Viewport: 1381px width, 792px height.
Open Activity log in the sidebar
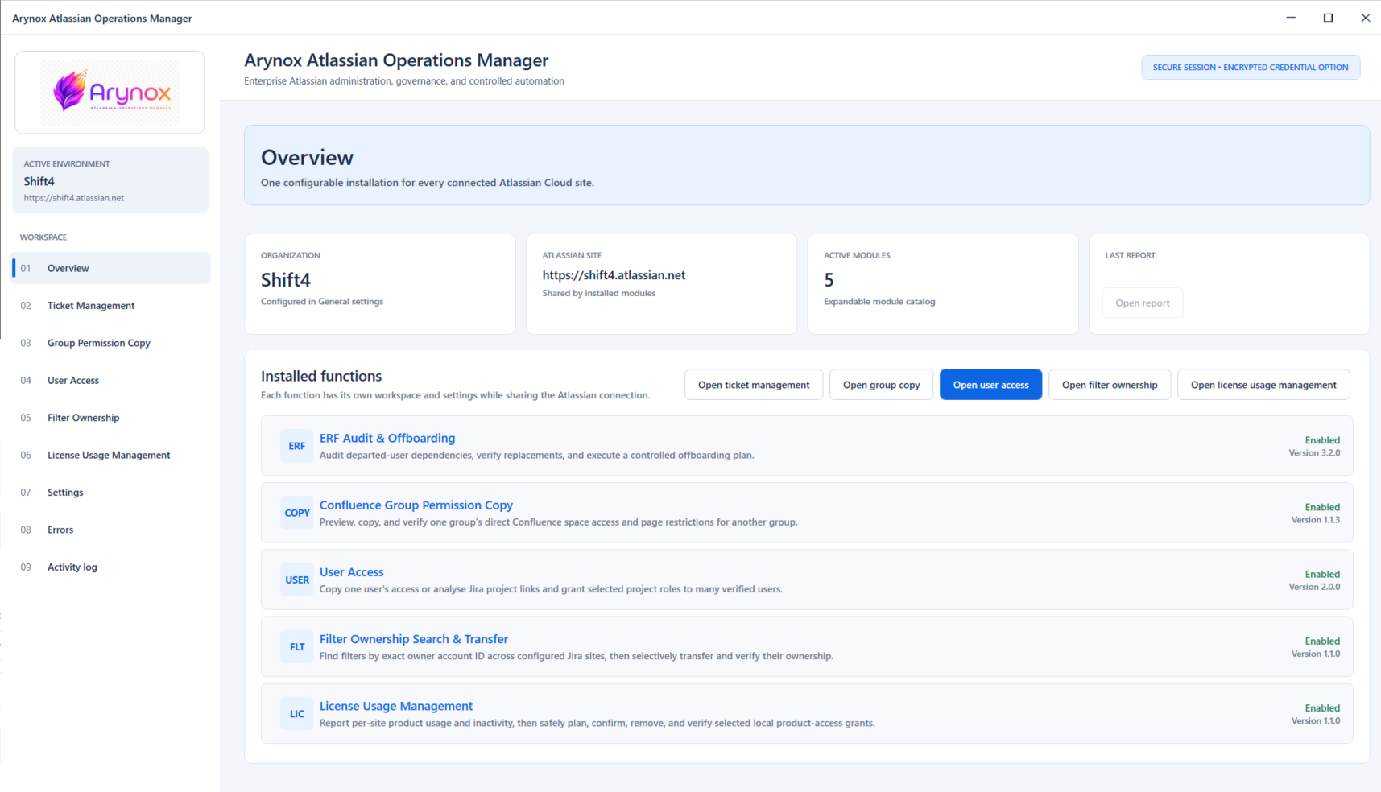(110, 567)
